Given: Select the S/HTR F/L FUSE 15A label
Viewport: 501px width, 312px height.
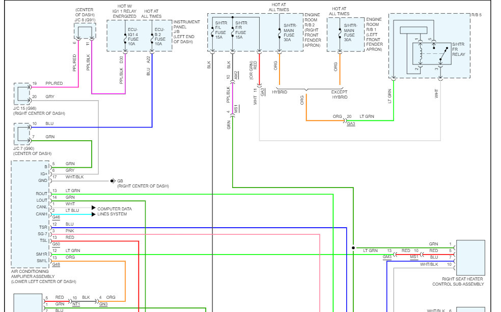Looking at the screenshot, I should pos(221,30).
